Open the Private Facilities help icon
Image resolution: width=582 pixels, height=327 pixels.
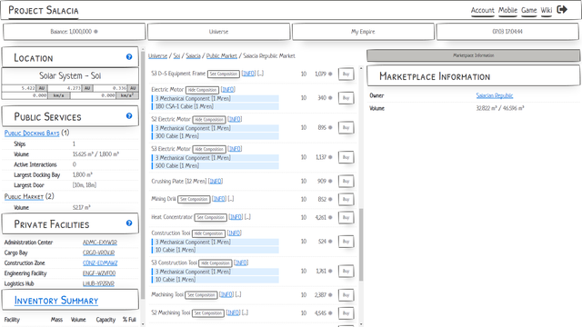click(129, 223)
